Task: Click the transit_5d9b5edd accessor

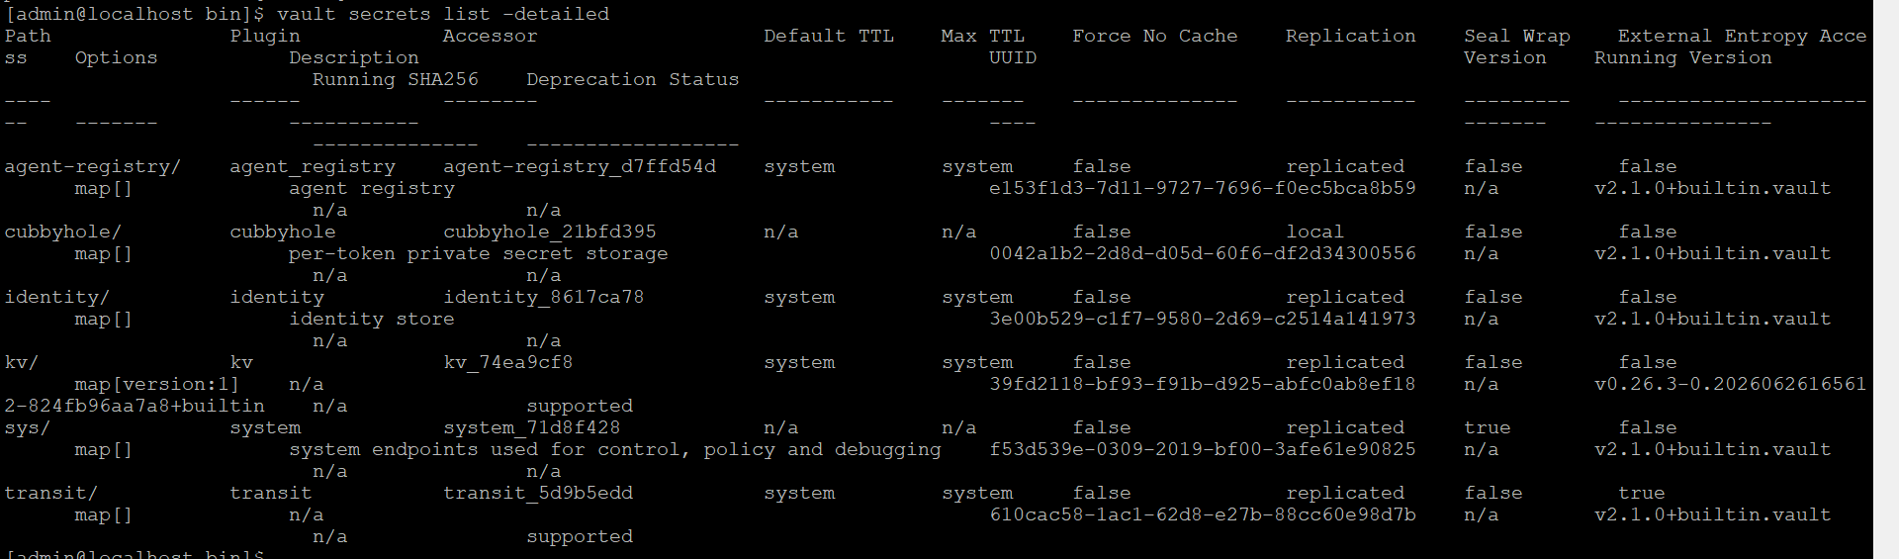Action: [538, 493]
